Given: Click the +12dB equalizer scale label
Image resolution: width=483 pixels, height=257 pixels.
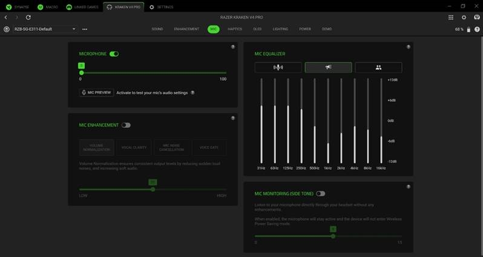Looking at the screenshot, I should coord(393,80).
